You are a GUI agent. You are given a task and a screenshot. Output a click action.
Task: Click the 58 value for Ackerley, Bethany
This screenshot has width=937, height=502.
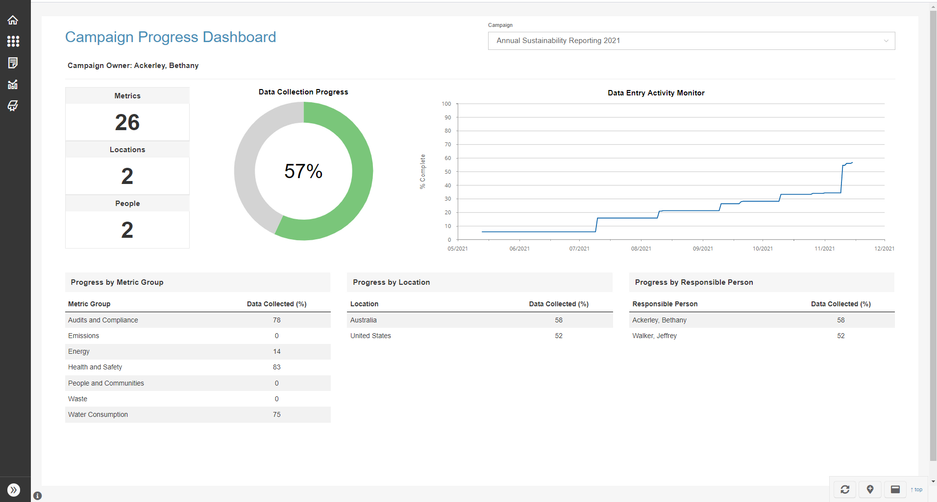click(x=841, y=320)
